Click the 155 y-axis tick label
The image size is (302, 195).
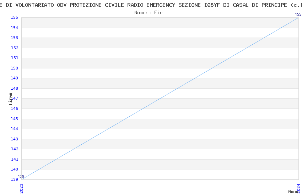click(x=15, y=17)
